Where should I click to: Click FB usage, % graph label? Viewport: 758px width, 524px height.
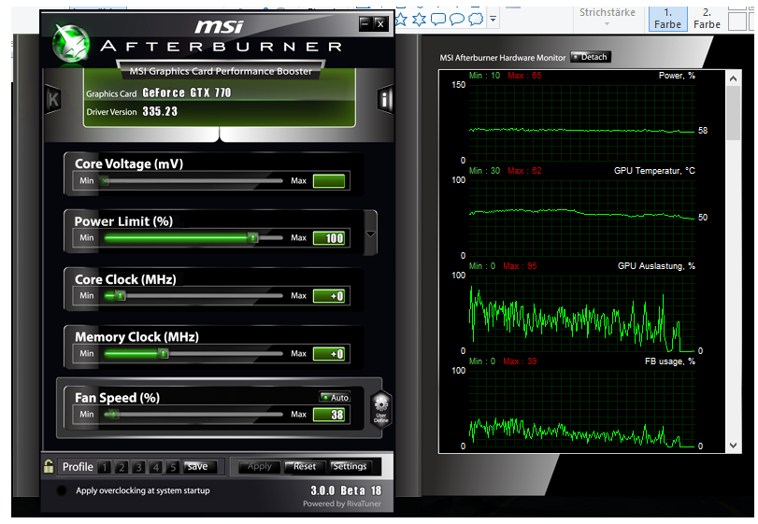click(670, 361)
